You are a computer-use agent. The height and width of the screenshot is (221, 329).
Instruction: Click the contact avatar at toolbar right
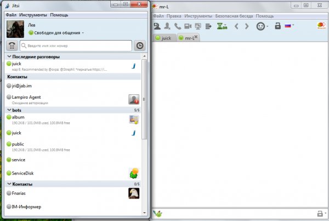pos(321,26)
